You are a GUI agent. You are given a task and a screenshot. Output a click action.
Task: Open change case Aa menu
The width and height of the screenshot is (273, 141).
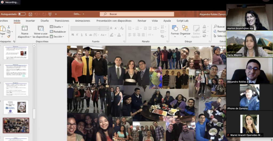pyautogui.click(x=103, y=35)
